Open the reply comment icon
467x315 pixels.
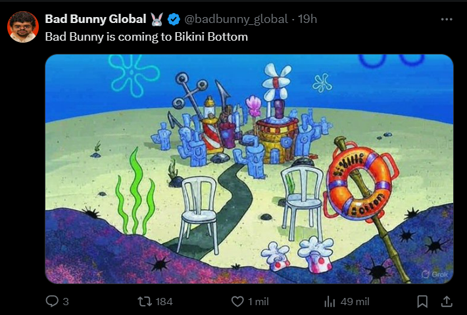coord(52,301)
